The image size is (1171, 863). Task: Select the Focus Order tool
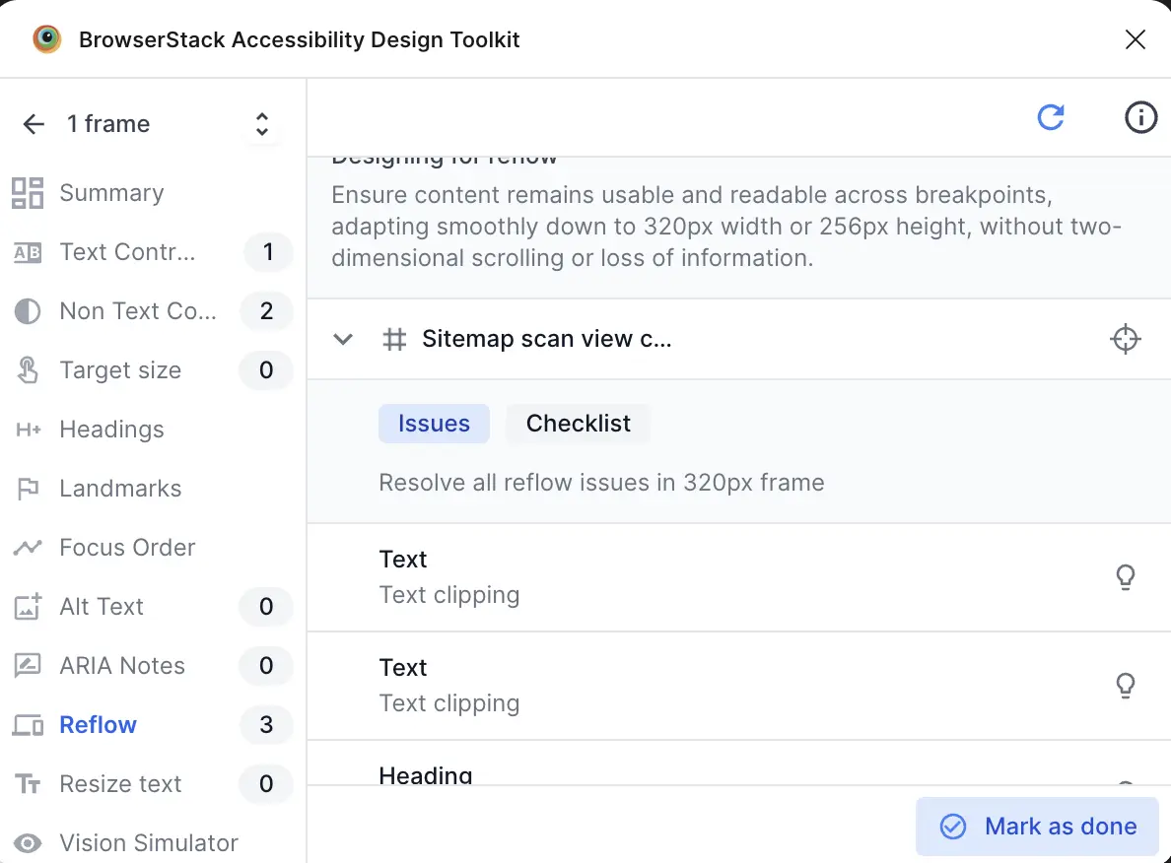coord(128,548)
